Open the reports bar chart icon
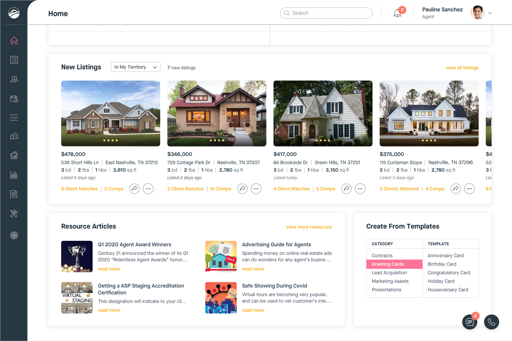The image size is (512, 341). [x=14, y=175]
